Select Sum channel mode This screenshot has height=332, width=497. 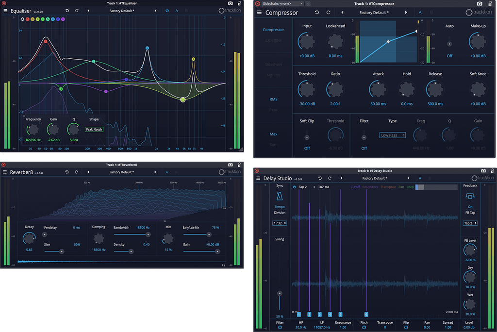273,145
